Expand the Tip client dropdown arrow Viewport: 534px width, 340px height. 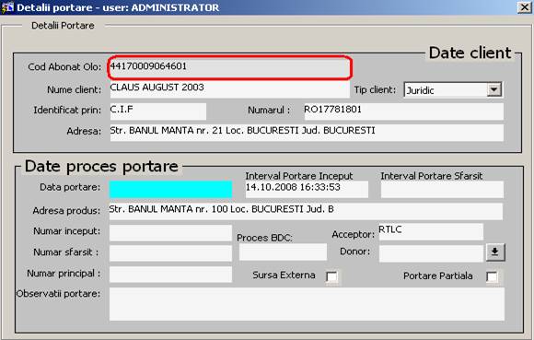[493, 90]
